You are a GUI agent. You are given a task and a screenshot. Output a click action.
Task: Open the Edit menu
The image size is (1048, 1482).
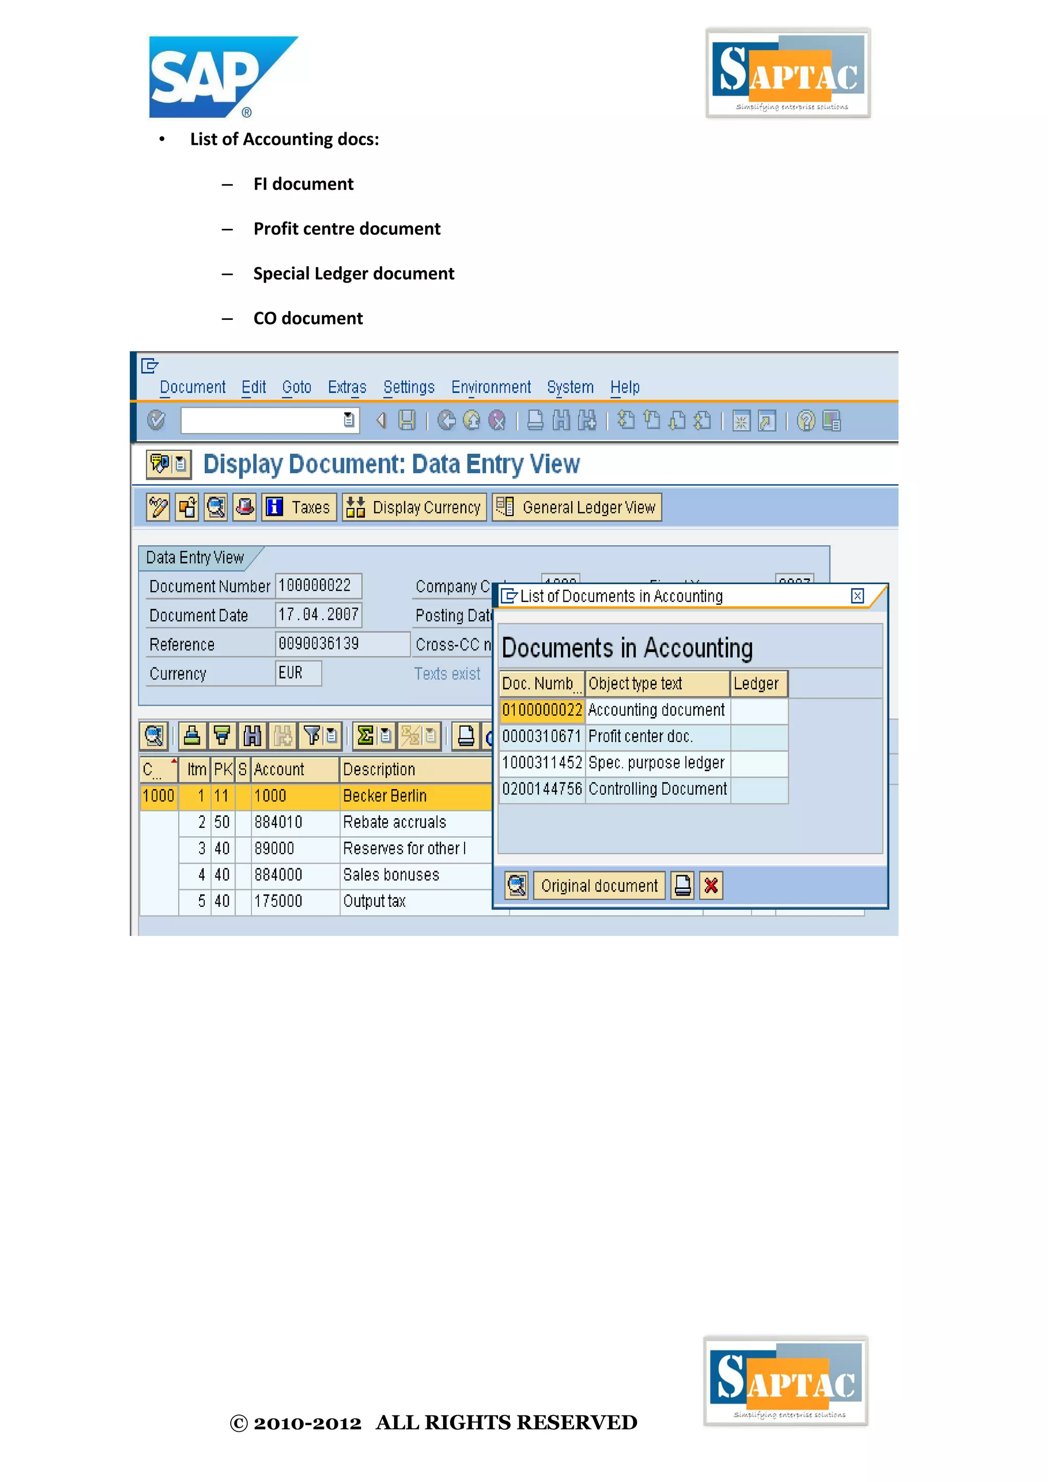[254, 387]
